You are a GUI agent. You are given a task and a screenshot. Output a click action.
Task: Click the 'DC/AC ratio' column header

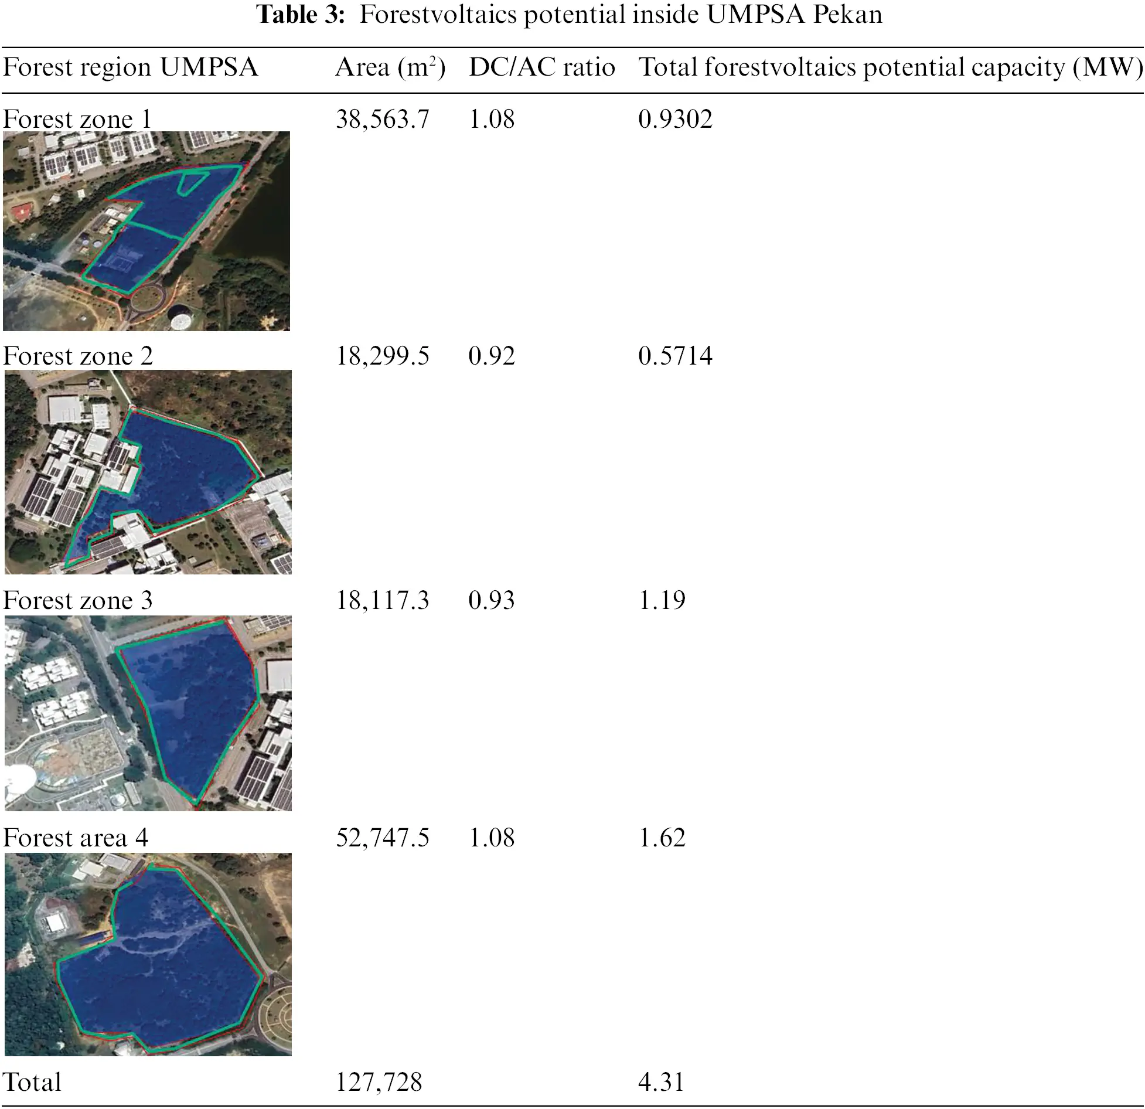pos(541,67)
